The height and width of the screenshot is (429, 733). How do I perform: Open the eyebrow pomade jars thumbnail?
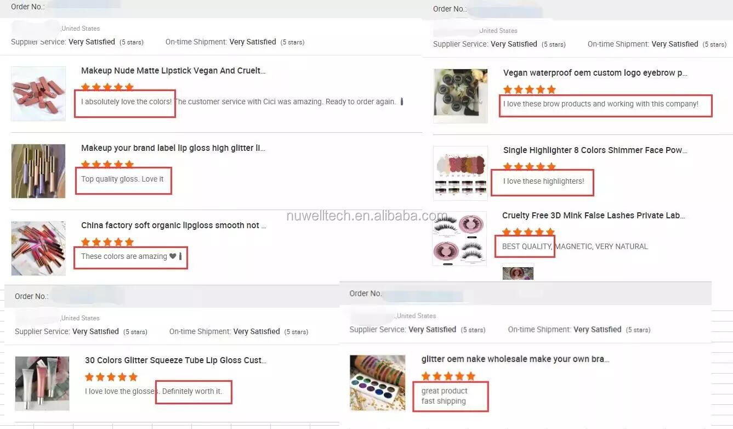click(461, 96)
